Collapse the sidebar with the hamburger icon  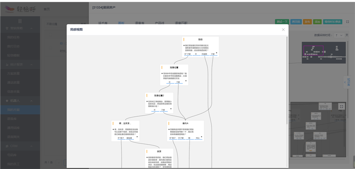(x=20, y=21)
